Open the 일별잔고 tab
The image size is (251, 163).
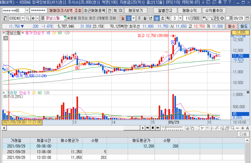click(x=165, y=11)
